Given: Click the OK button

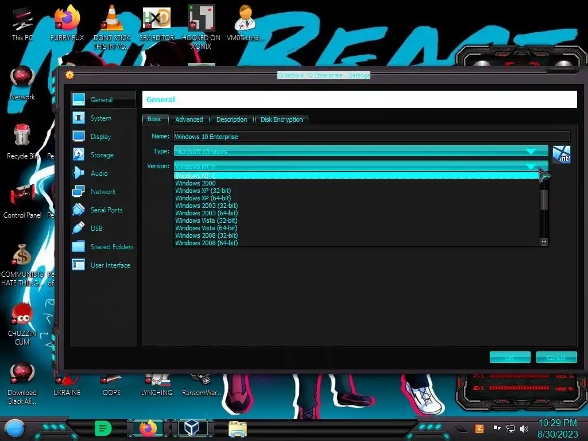Looking at the screenshot, I should point(510,357).
